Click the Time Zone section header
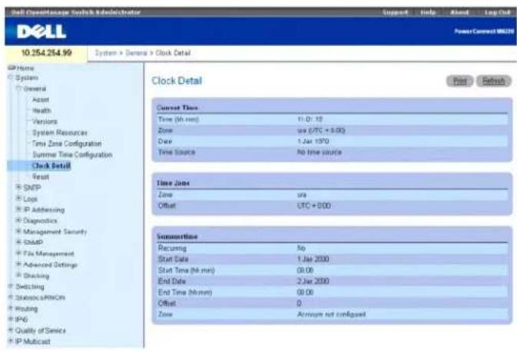517x351 pixels. 173,183
